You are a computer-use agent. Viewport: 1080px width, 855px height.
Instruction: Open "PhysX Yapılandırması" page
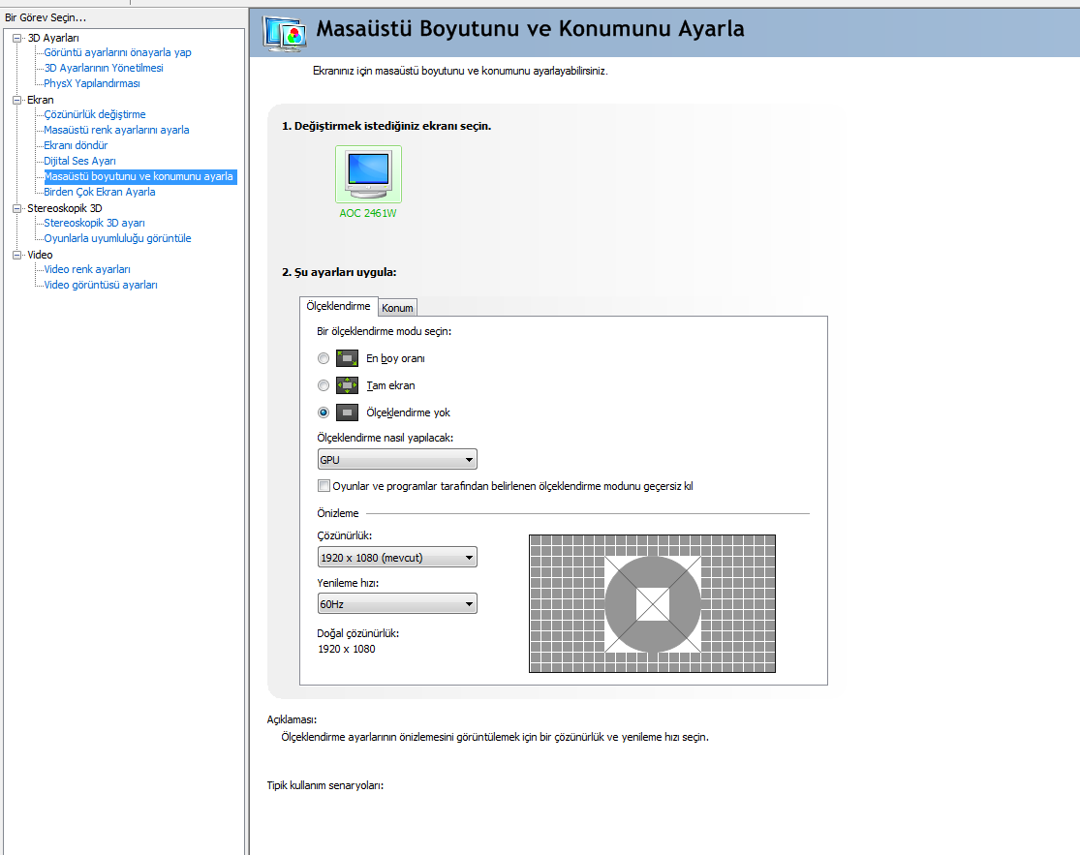92,83
